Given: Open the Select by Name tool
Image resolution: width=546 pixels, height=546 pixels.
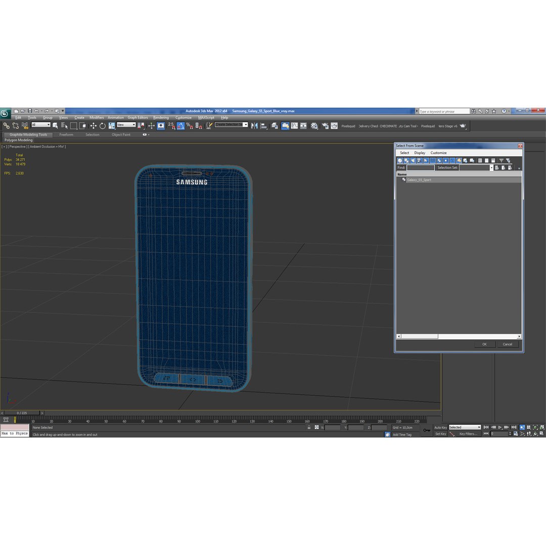Looking at the screenshot, I should click(x=64, y=126).
